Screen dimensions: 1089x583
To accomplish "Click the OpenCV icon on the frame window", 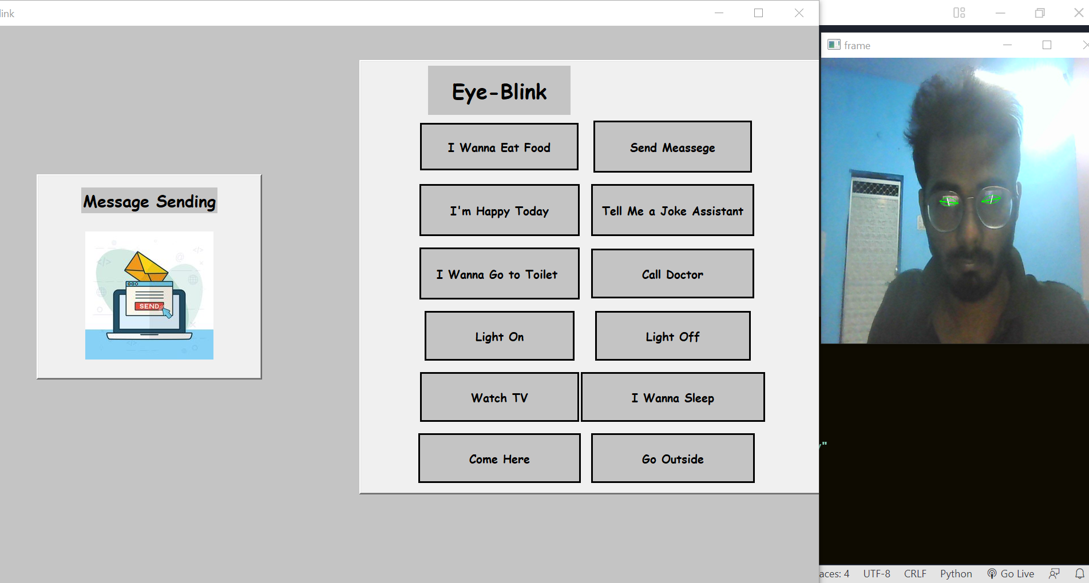I will (834, 45).
